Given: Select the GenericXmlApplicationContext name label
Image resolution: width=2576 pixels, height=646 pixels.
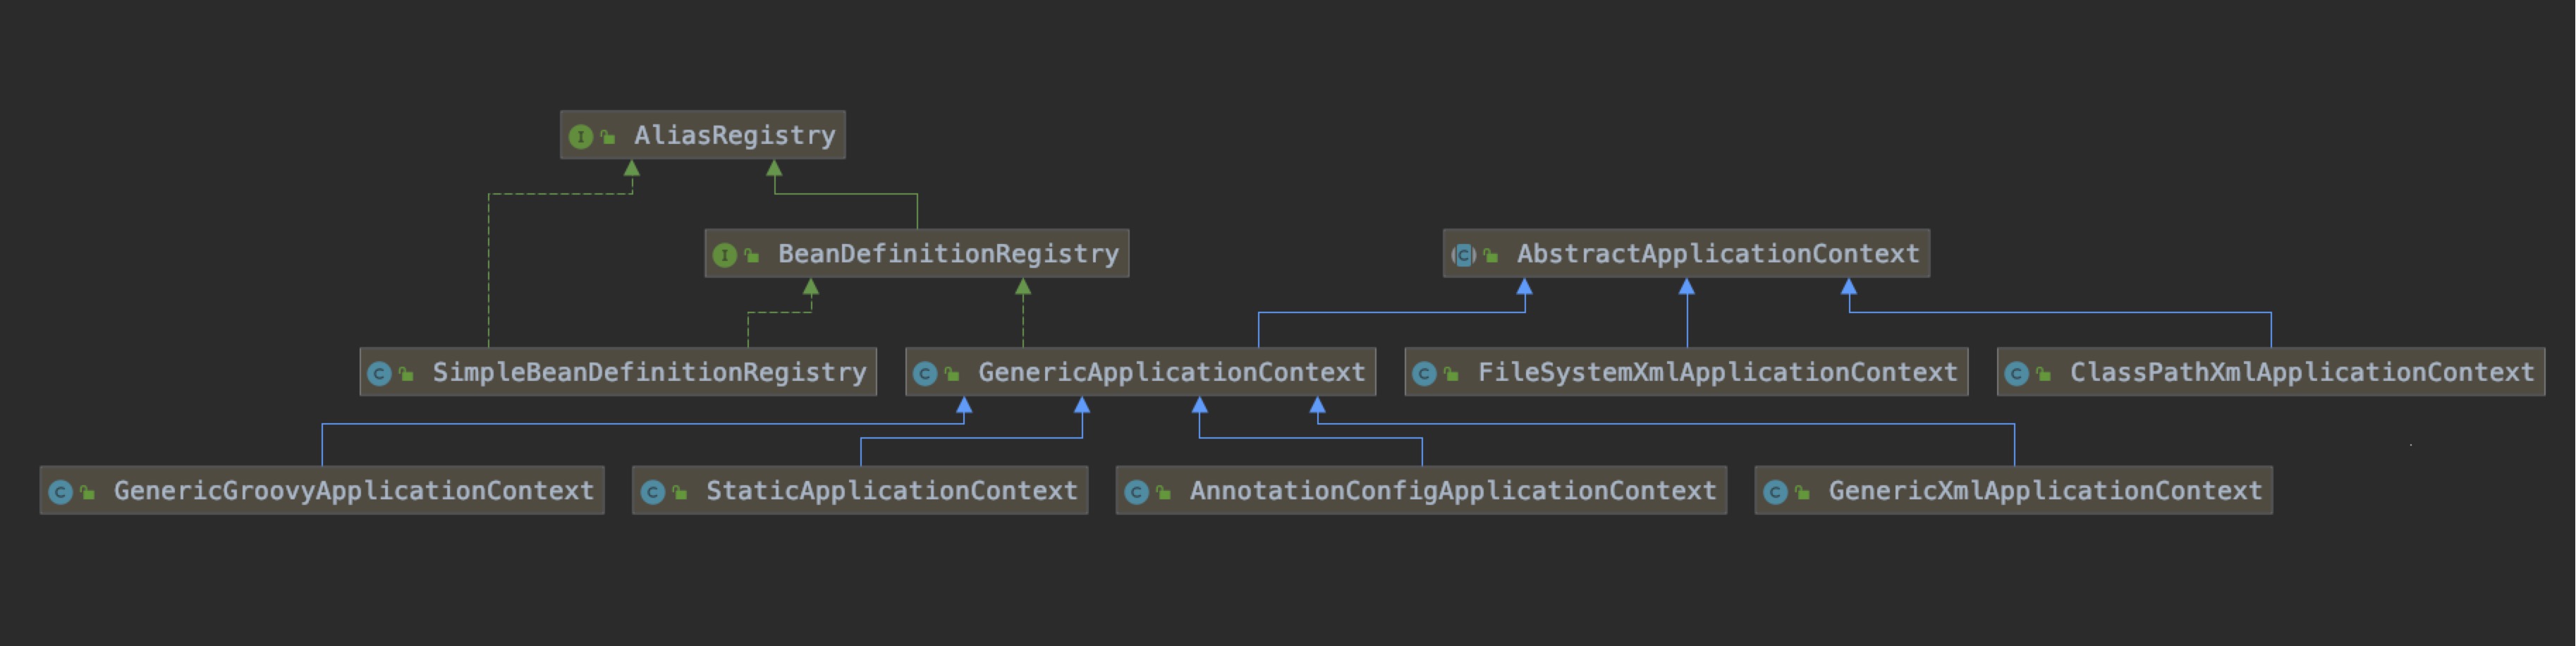Looking at the screenshot, I should (x=2046, y=491).
